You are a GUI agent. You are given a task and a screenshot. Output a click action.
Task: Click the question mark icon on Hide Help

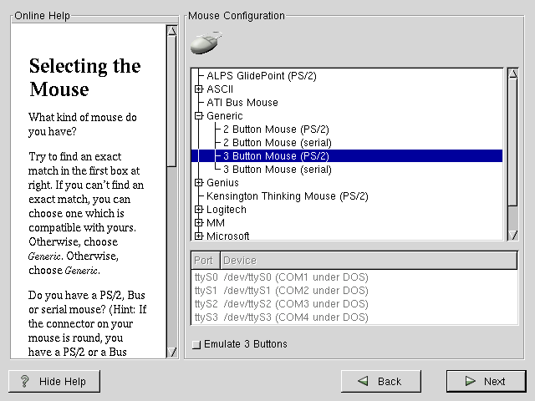pyautogui.click(x=24, y=381)
